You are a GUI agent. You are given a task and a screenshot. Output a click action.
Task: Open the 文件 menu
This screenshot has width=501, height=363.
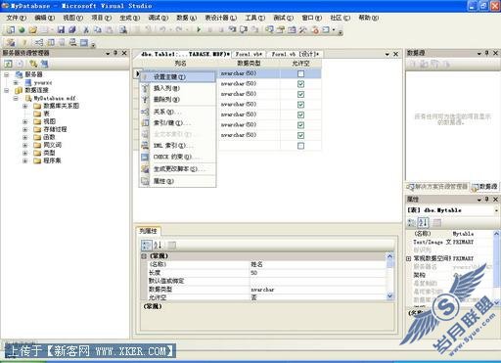(16, 18)
